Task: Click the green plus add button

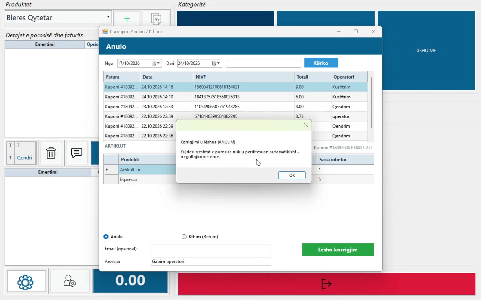Action: point(127,19)
